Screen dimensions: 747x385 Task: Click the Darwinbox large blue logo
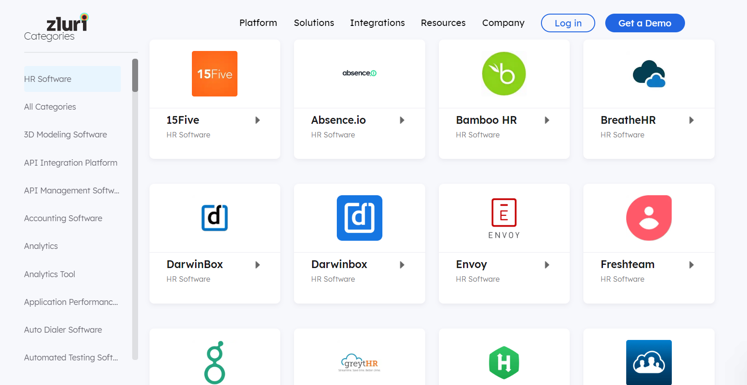[360, 218]
